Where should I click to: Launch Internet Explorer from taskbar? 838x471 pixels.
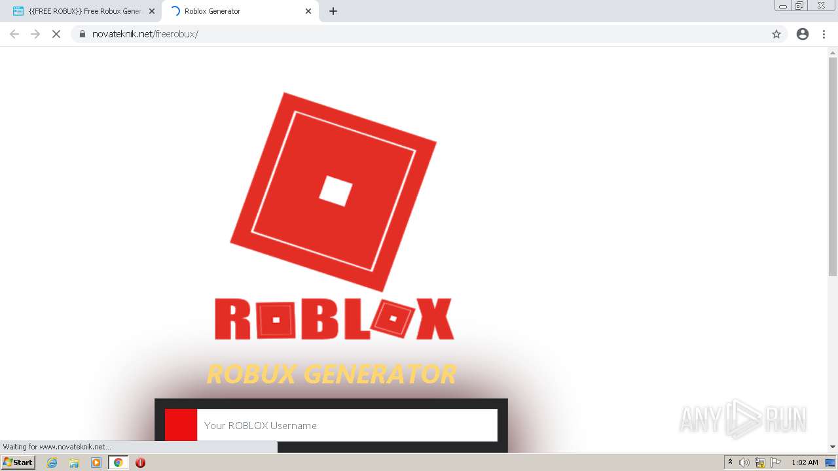tap(52, 462)
